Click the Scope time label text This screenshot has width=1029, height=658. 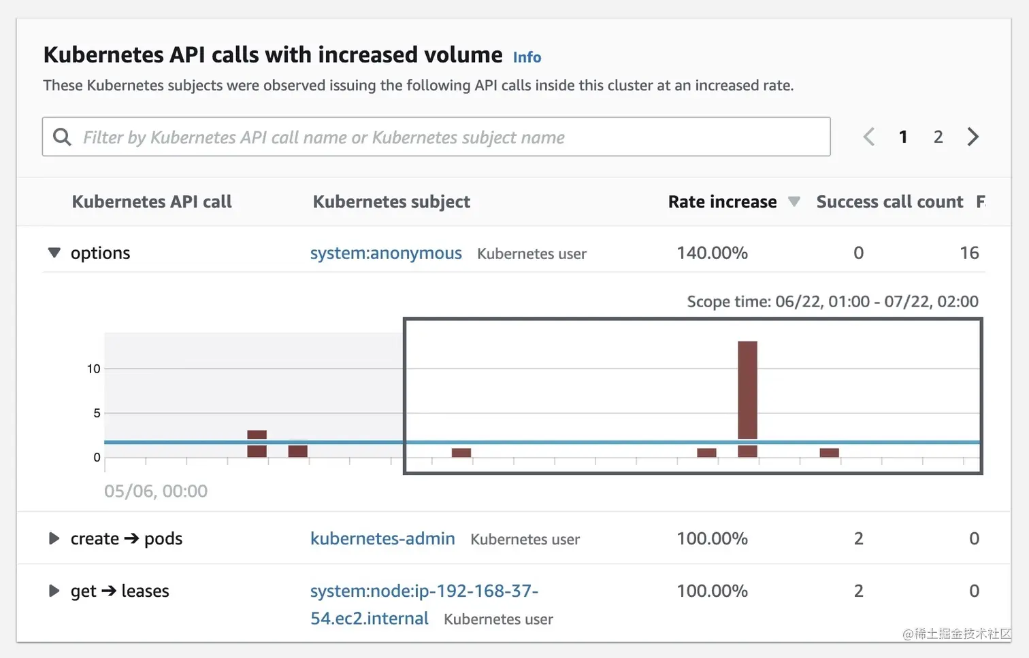(x=832, y=301)
